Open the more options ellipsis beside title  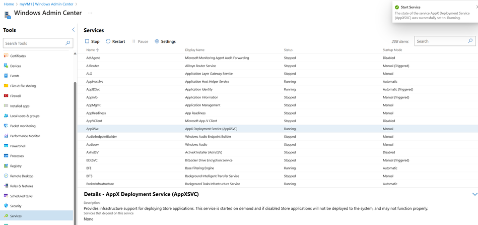tap(90, 13)
